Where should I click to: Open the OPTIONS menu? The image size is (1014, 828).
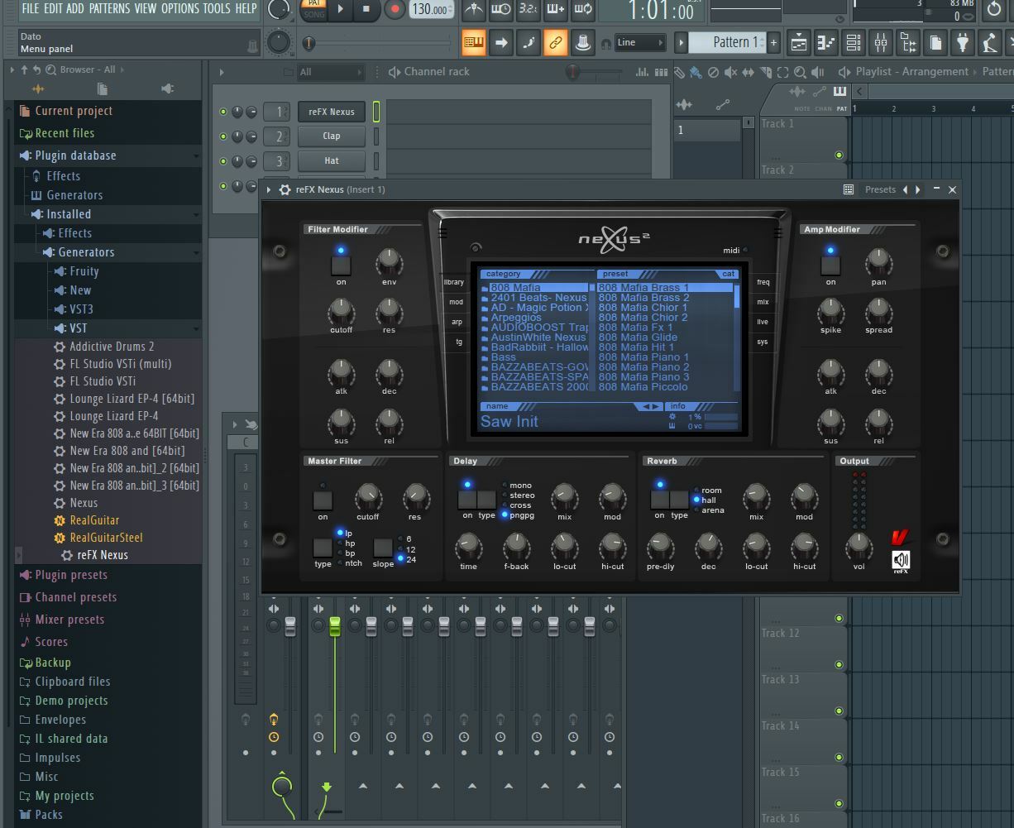point(180,8)
